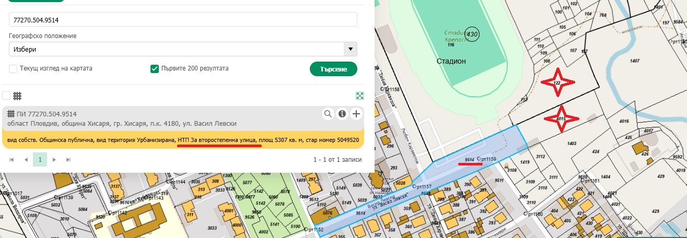The image size is (687, 238).
Task: Click the parcel grid icon before ПИ 77270.504.9514
Action: [11, 114]
